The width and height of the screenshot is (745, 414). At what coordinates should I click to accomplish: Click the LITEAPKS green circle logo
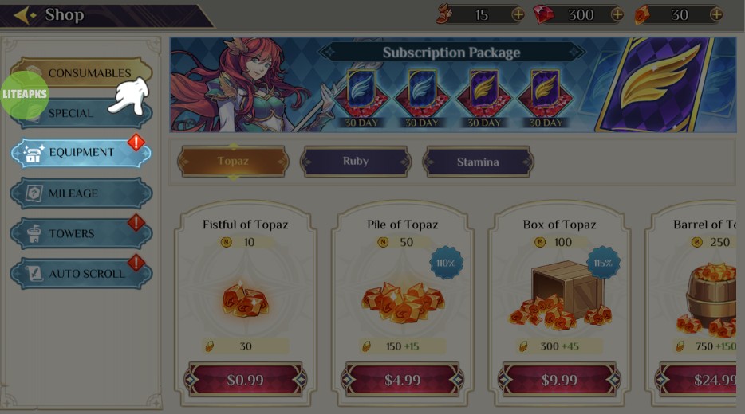point(25,95)
